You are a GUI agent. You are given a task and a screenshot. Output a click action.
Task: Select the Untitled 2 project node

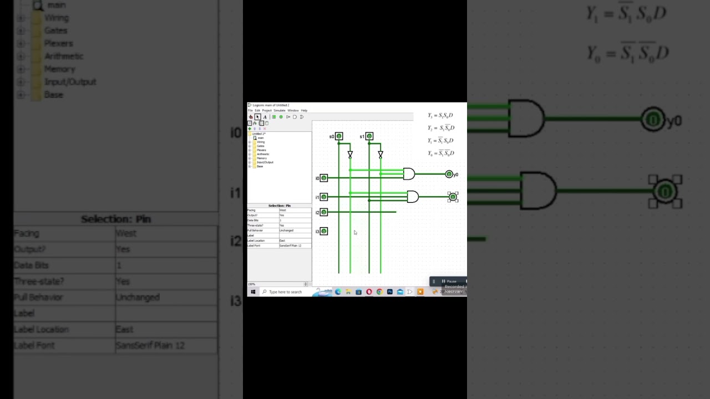258,134
